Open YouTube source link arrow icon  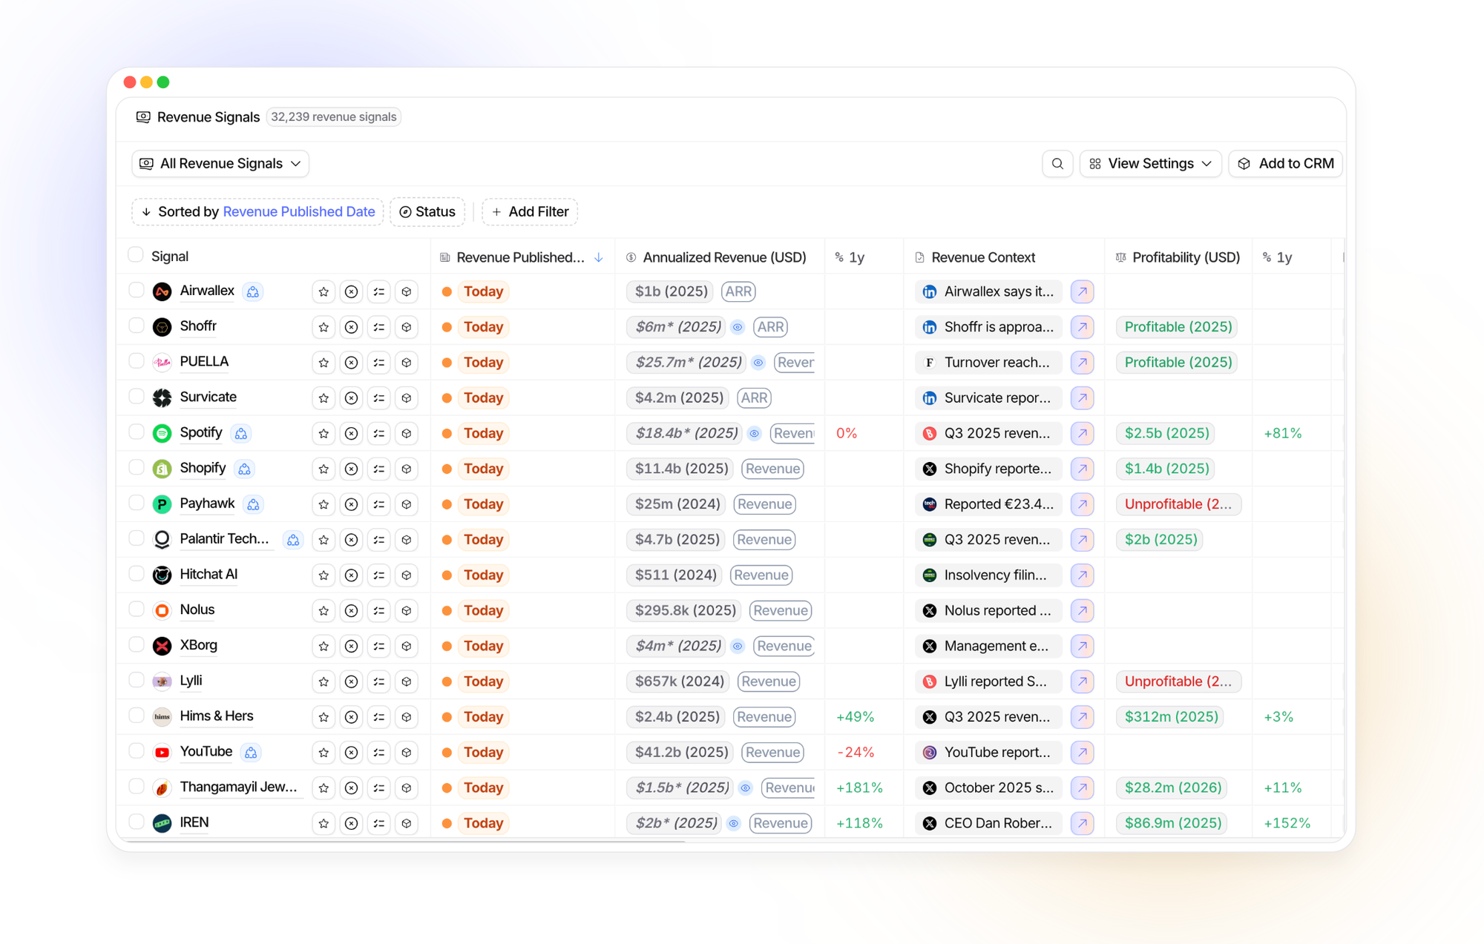pyautogui.click(x=1083, y=752)
